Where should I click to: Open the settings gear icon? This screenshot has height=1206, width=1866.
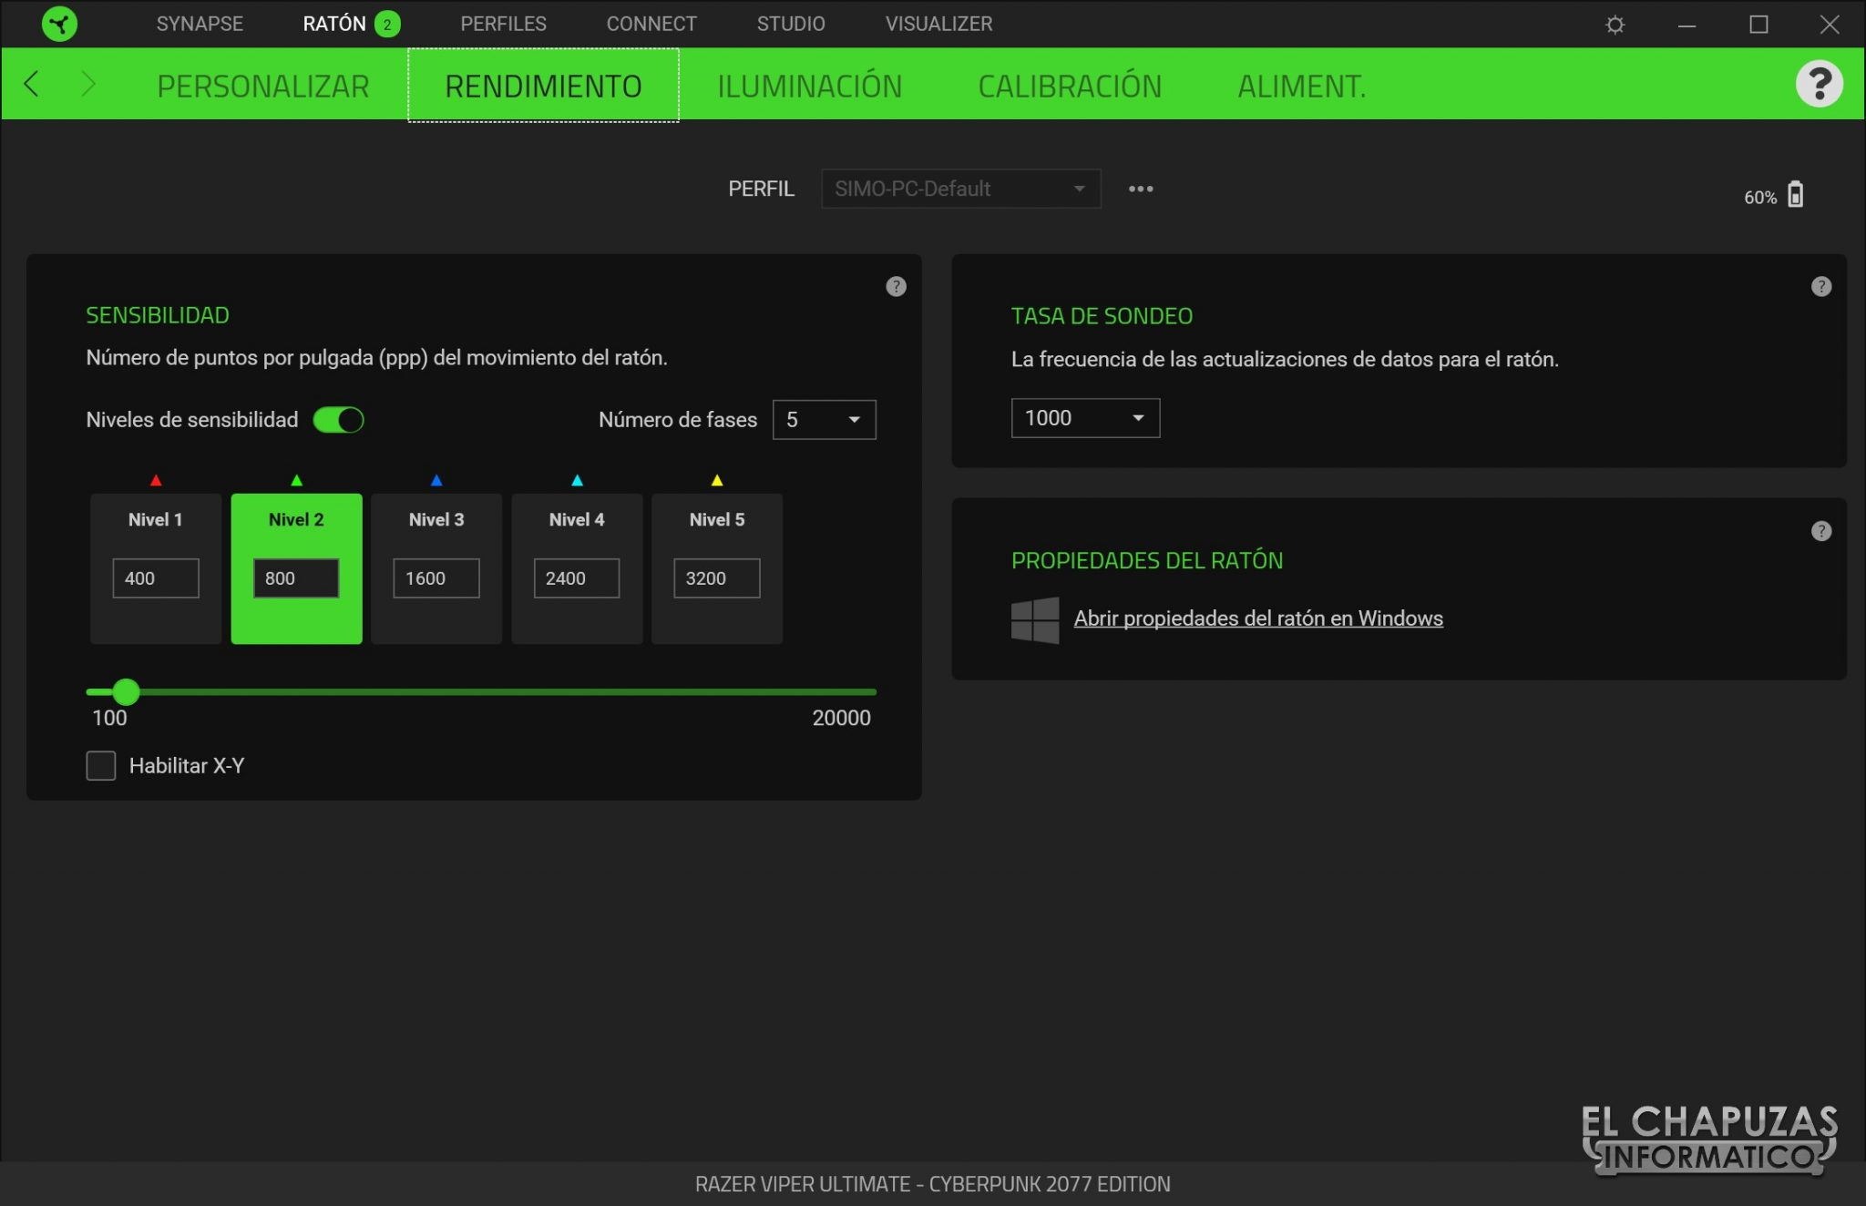click(x=1615, y=25)
